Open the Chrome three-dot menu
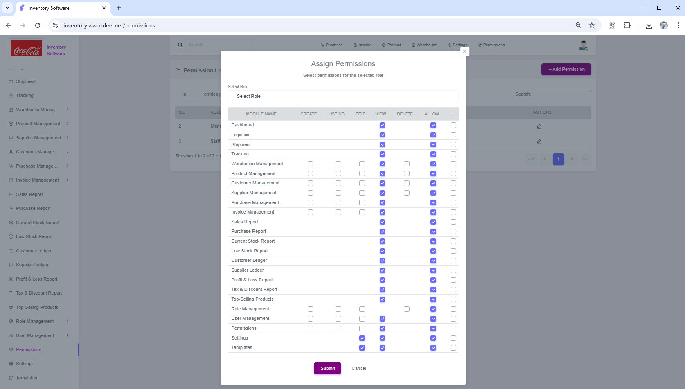Viewport: 685px width, 389px height. 678,25
